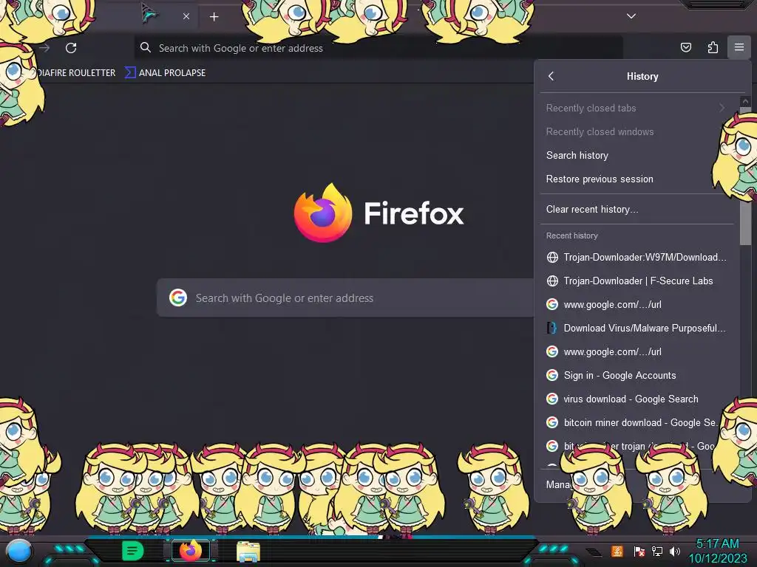The height and width of the screenshot is (567, 757).
Task: Open Recently closed tabs submenu
Action: [x=637, y=108]
